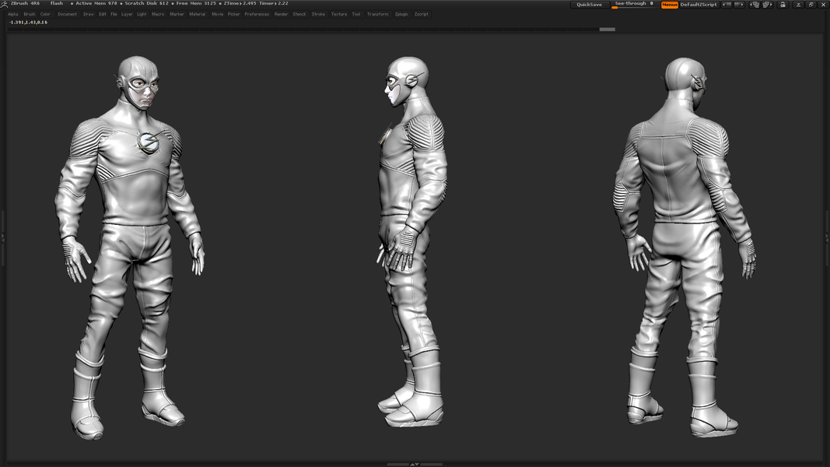Open the Draw menu
Screen dimensions: 830x467
89,14
